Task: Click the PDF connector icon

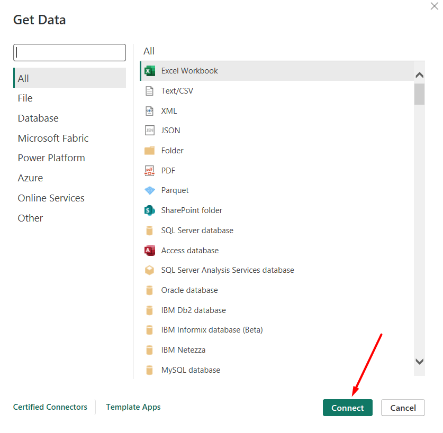Action: [x=149, y=170]
